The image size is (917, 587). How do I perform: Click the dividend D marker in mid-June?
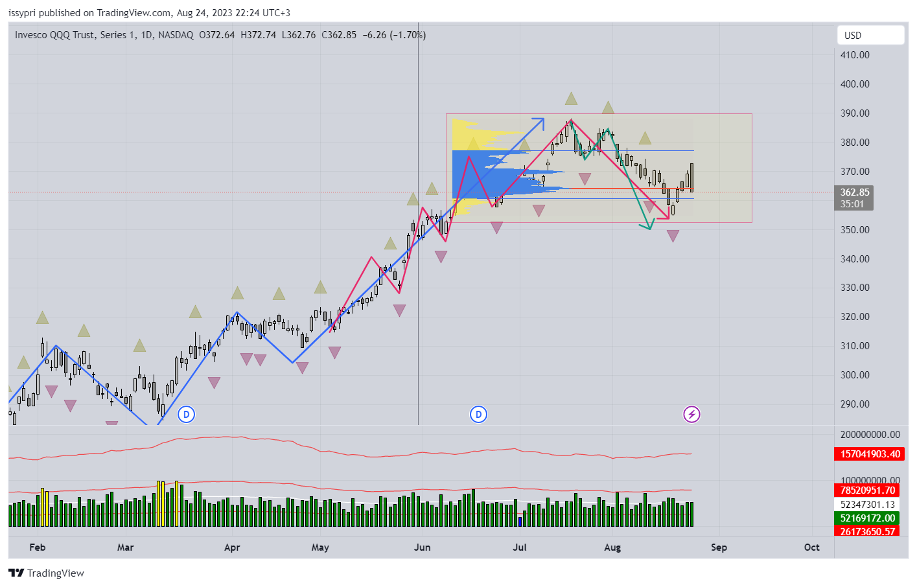pos(478,415)
